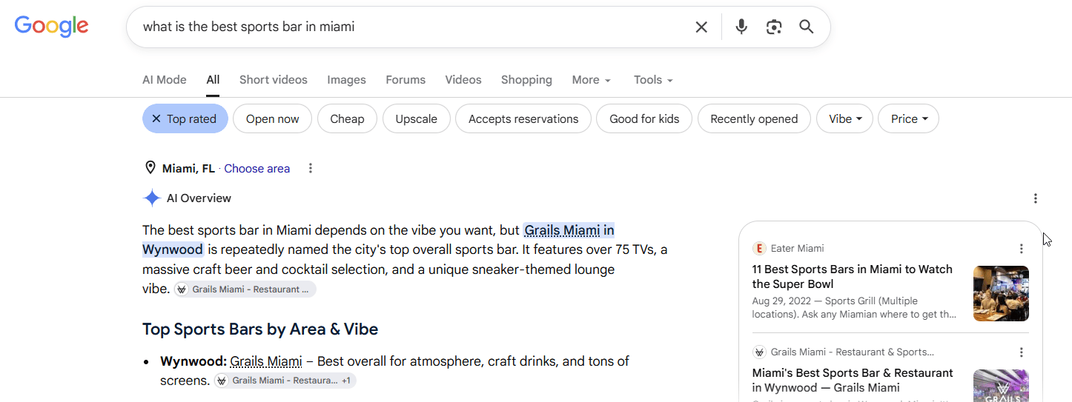The height and width of the screenshot is (402, 1072).
Task: Click Grails Miami favicon in source card
Action: 759,352
